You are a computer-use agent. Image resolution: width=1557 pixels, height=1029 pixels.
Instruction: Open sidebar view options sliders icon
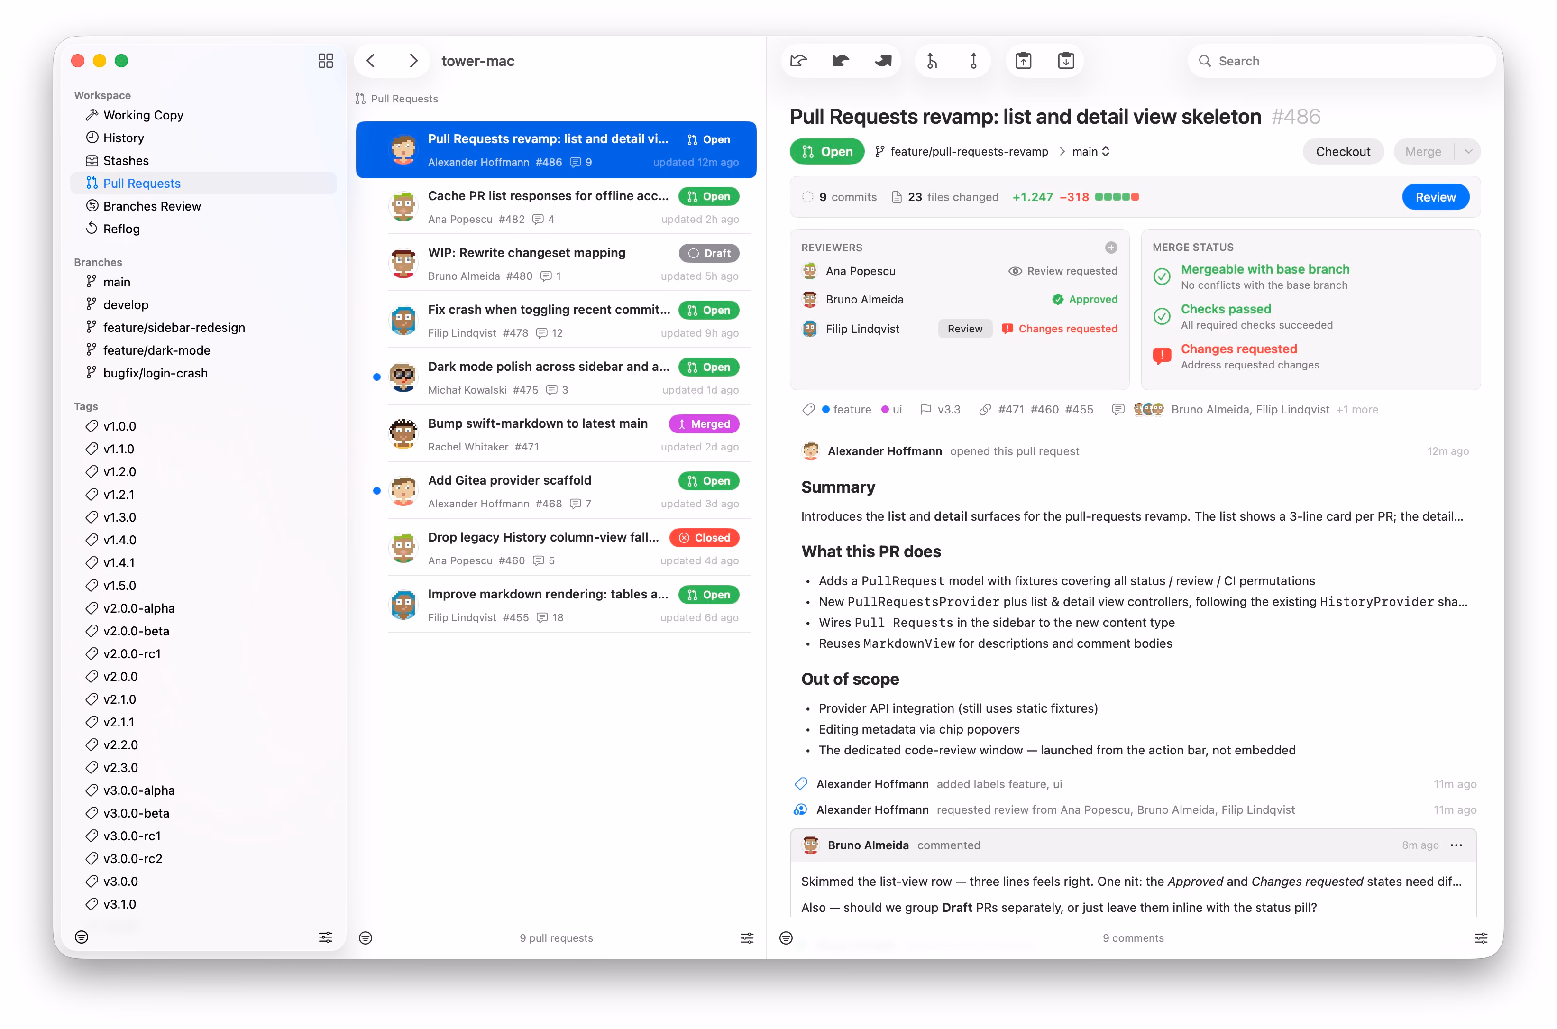point(325,937)
